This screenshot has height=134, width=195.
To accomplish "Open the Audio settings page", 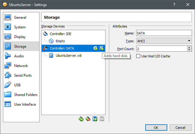I will tap(21, 56).
